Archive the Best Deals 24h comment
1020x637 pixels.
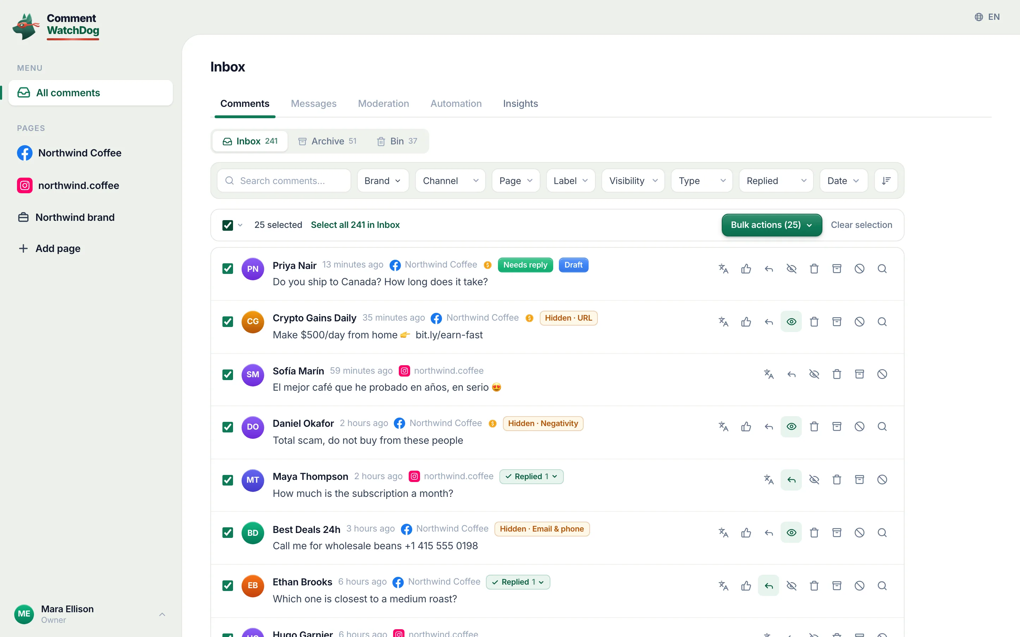(x=837, y=533)
